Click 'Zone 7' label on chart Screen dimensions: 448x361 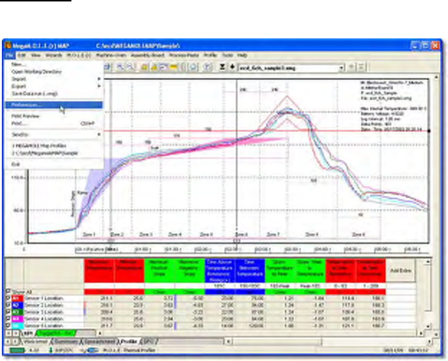tap(273, 234)
